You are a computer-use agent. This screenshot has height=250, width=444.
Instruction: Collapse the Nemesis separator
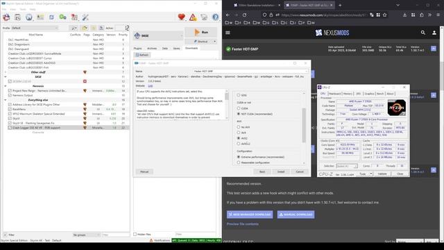tap(5, 86)
